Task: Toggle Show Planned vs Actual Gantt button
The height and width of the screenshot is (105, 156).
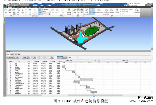Action: (66, 57)
